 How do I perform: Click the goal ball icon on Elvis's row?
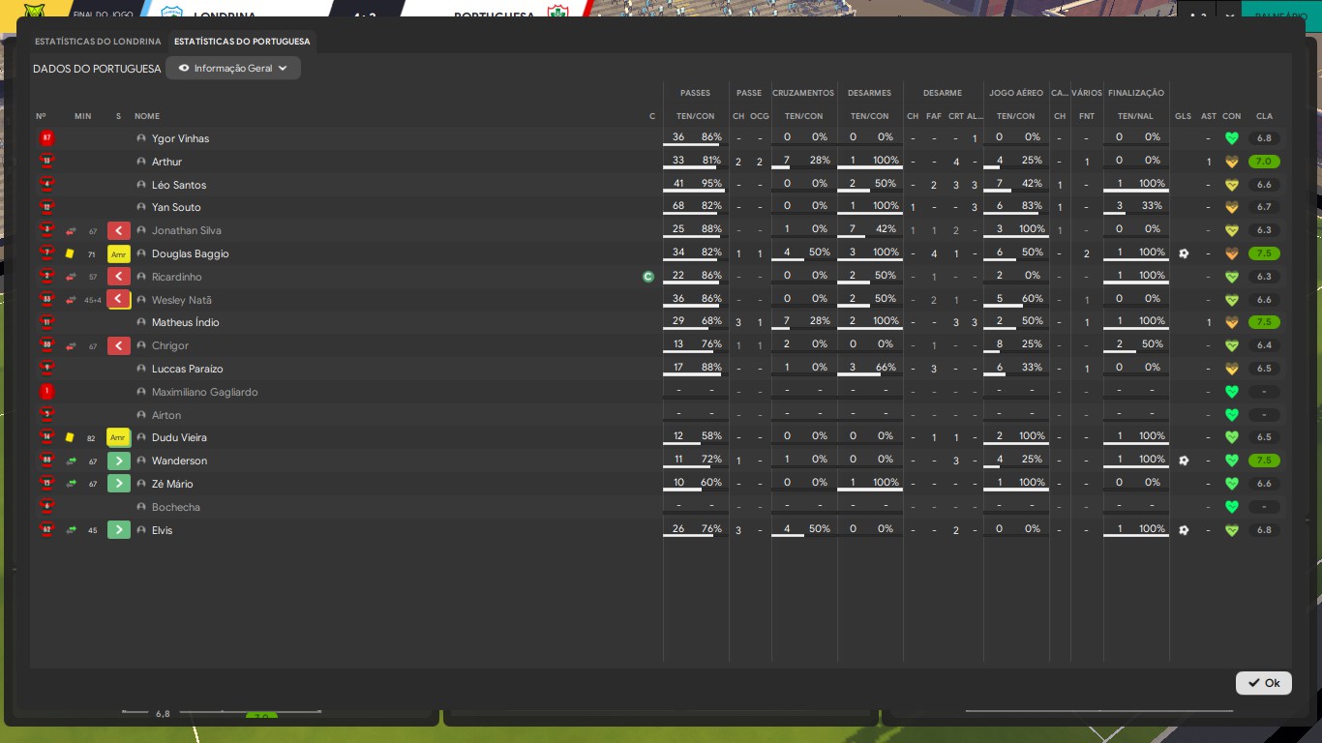coord(1184,530)
